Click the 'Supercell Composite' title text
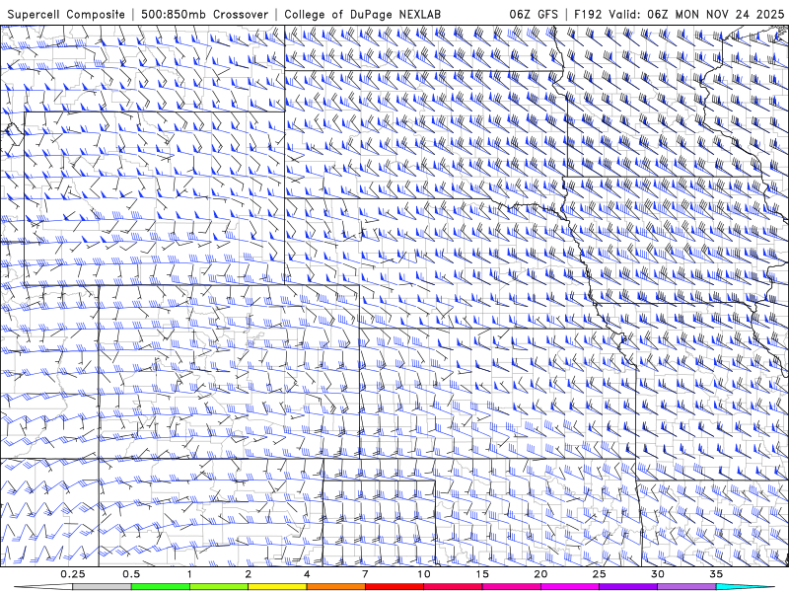This screenshot has width=789, height=592. tap(66, 14)
